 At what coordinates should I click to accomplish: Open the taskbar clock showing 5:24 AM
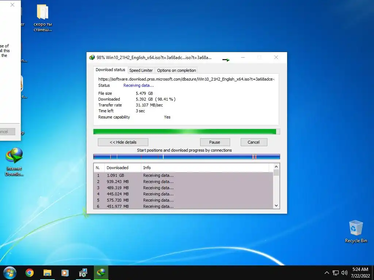coord(360,273)
